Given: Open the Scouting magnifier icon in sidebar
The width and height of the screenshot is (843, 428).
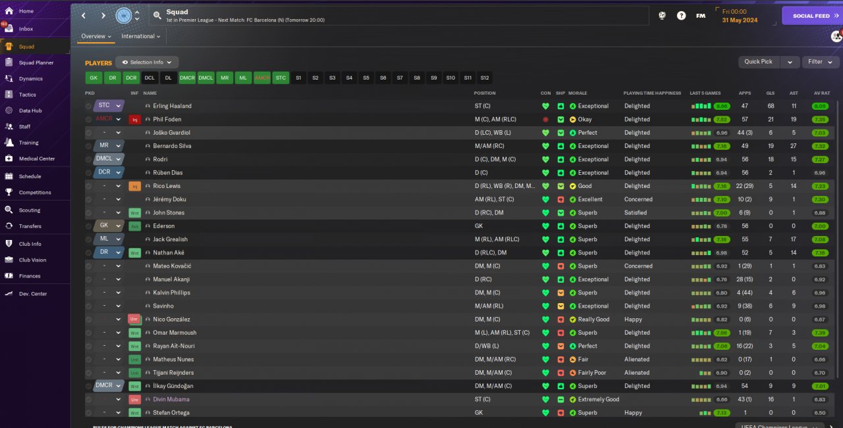Looking at the screenshot, I should [9, 210].
